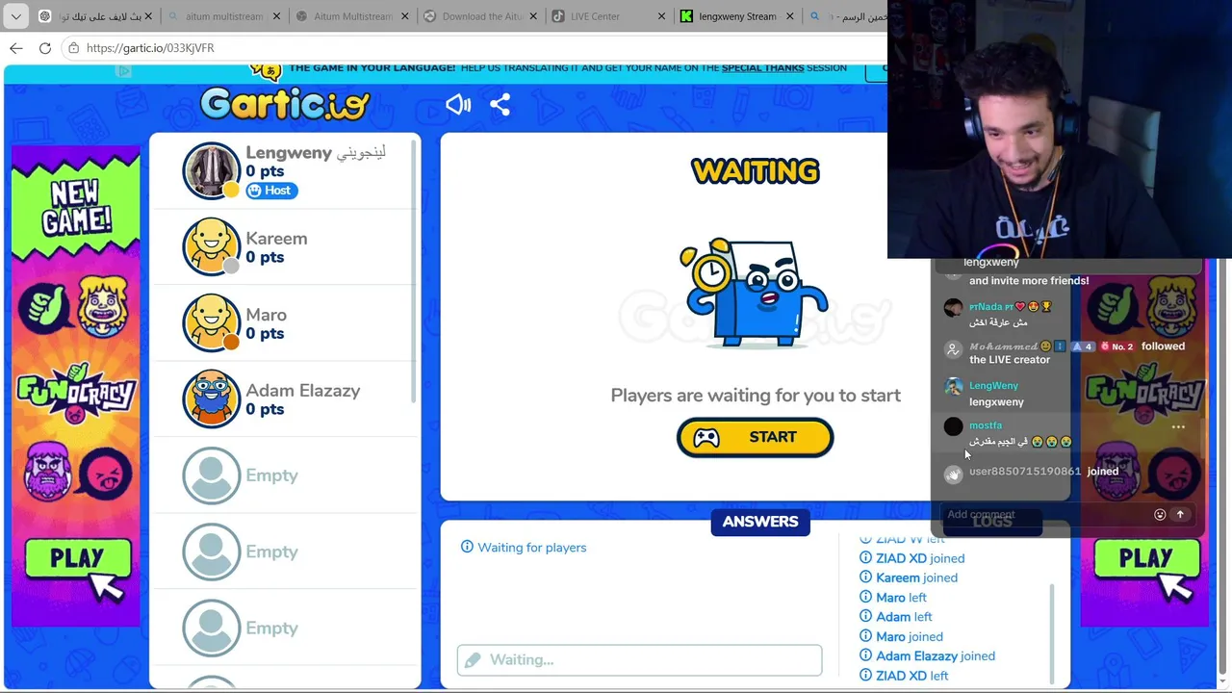Click the 'Maro joined' log entry

pos(901,636)
